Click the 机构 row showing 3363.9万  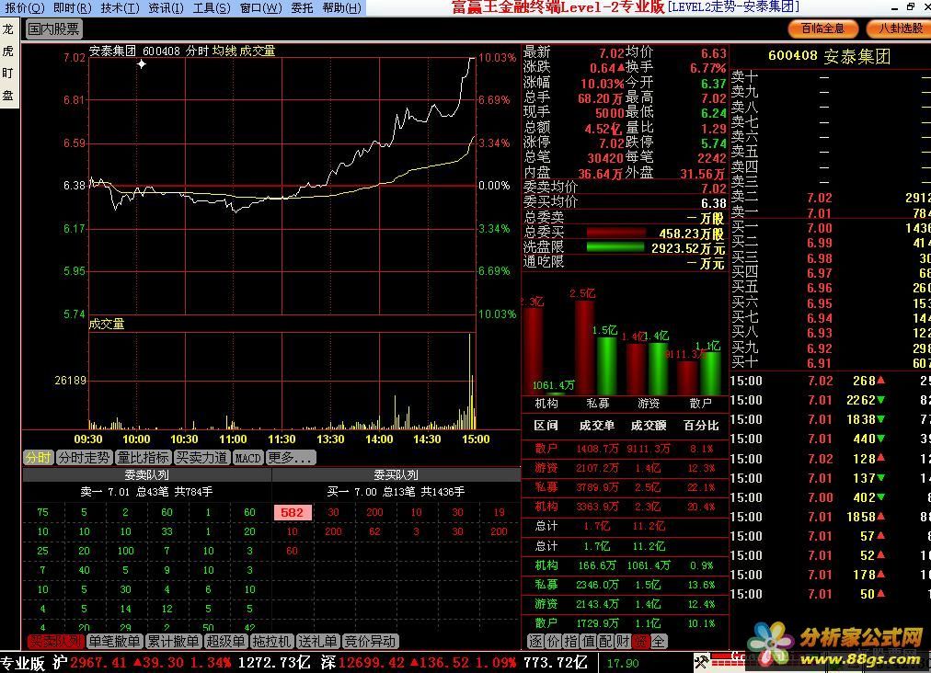(625, 507)
